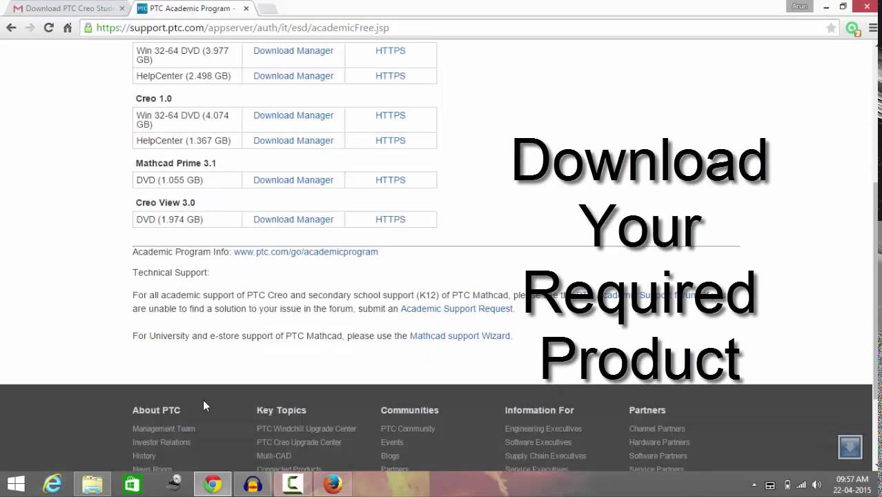Screen dimensions: 882x497
Task: Open Channel Partners footer link
Action: click(657, 429)
